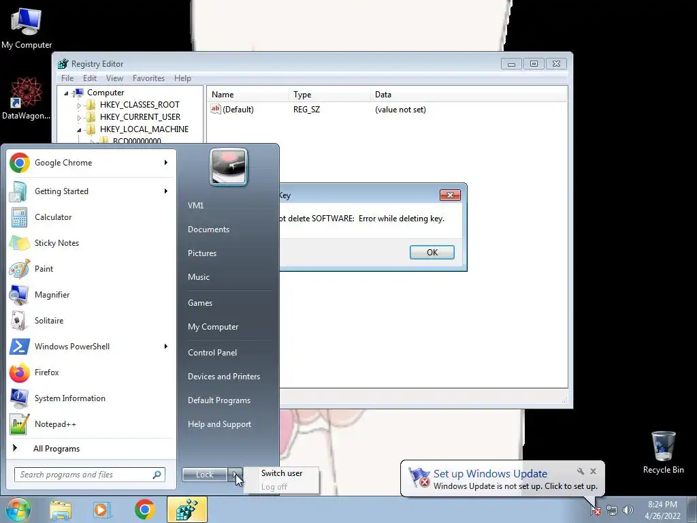Open Default Programs link
Screen dimensions: 697x523
coord(218,400)
